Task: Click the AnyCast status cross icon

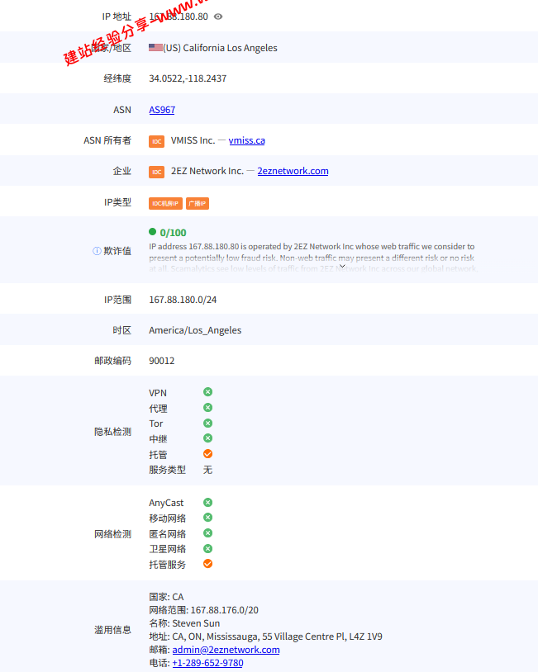Action: 207,502
